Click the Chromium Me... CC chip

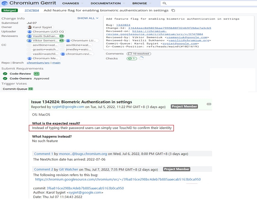tap(44, 58)
